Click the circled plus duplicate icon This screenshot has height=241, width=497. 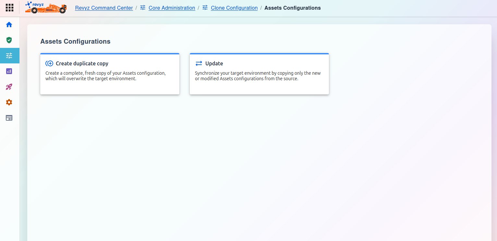point(49,63)
